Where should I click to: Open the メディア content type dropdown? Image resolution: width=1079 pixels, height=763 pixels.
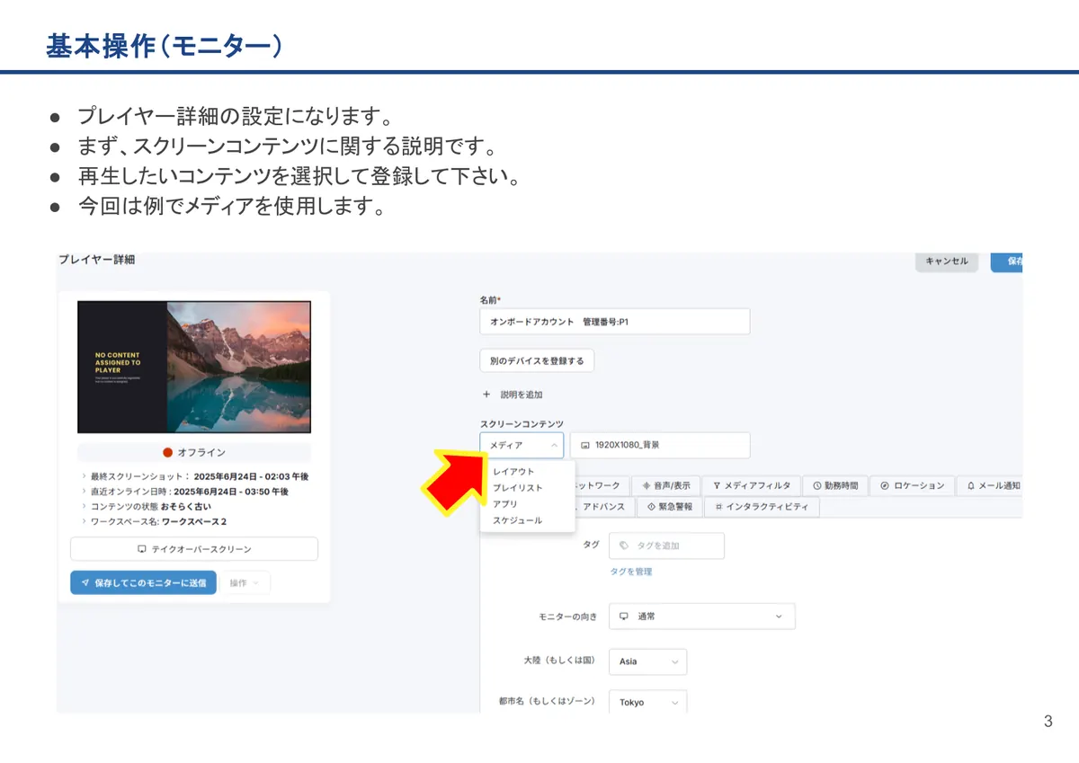522,445
